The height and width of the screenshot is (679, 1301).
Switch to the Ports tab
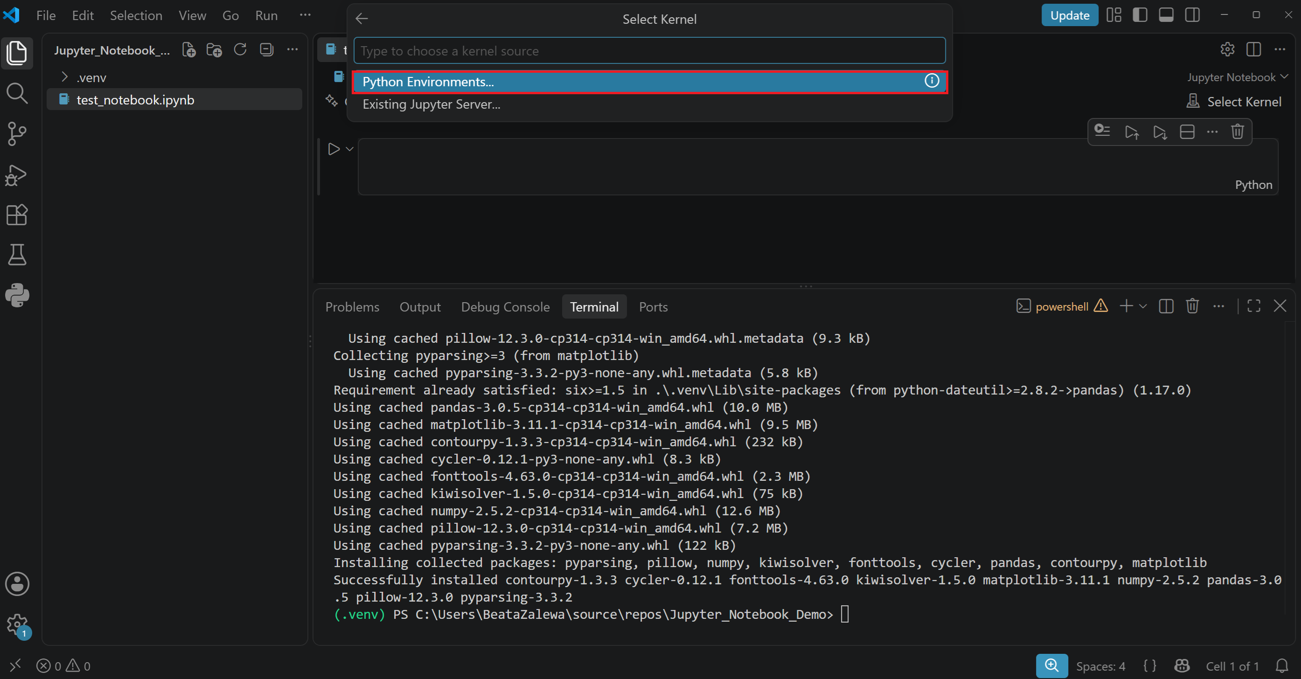pos(653,307)
